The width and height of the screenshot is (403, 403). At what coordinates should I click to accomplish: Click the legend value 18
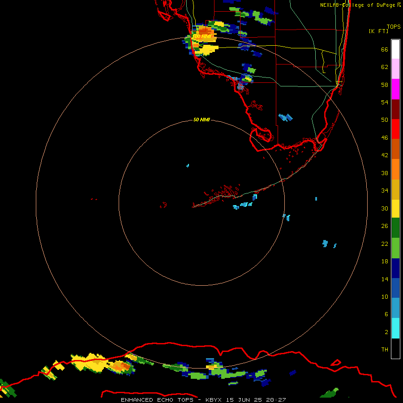(385, 262)
